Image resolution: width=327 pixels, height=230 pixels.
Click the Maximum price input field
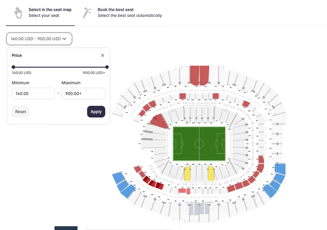pos(83,93)
